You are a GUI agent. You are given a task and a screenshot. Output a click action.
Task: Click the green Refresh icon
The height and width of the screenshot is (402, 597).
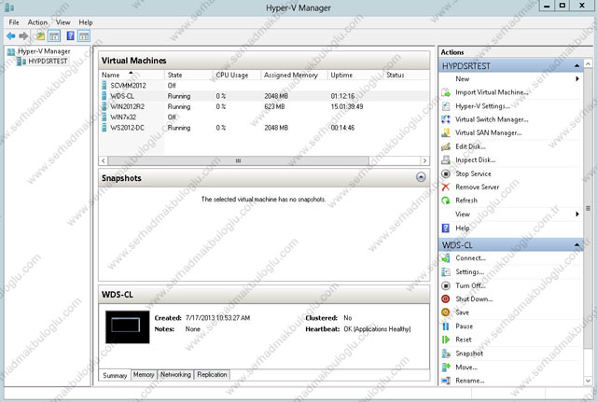click(x=446, y=201)
